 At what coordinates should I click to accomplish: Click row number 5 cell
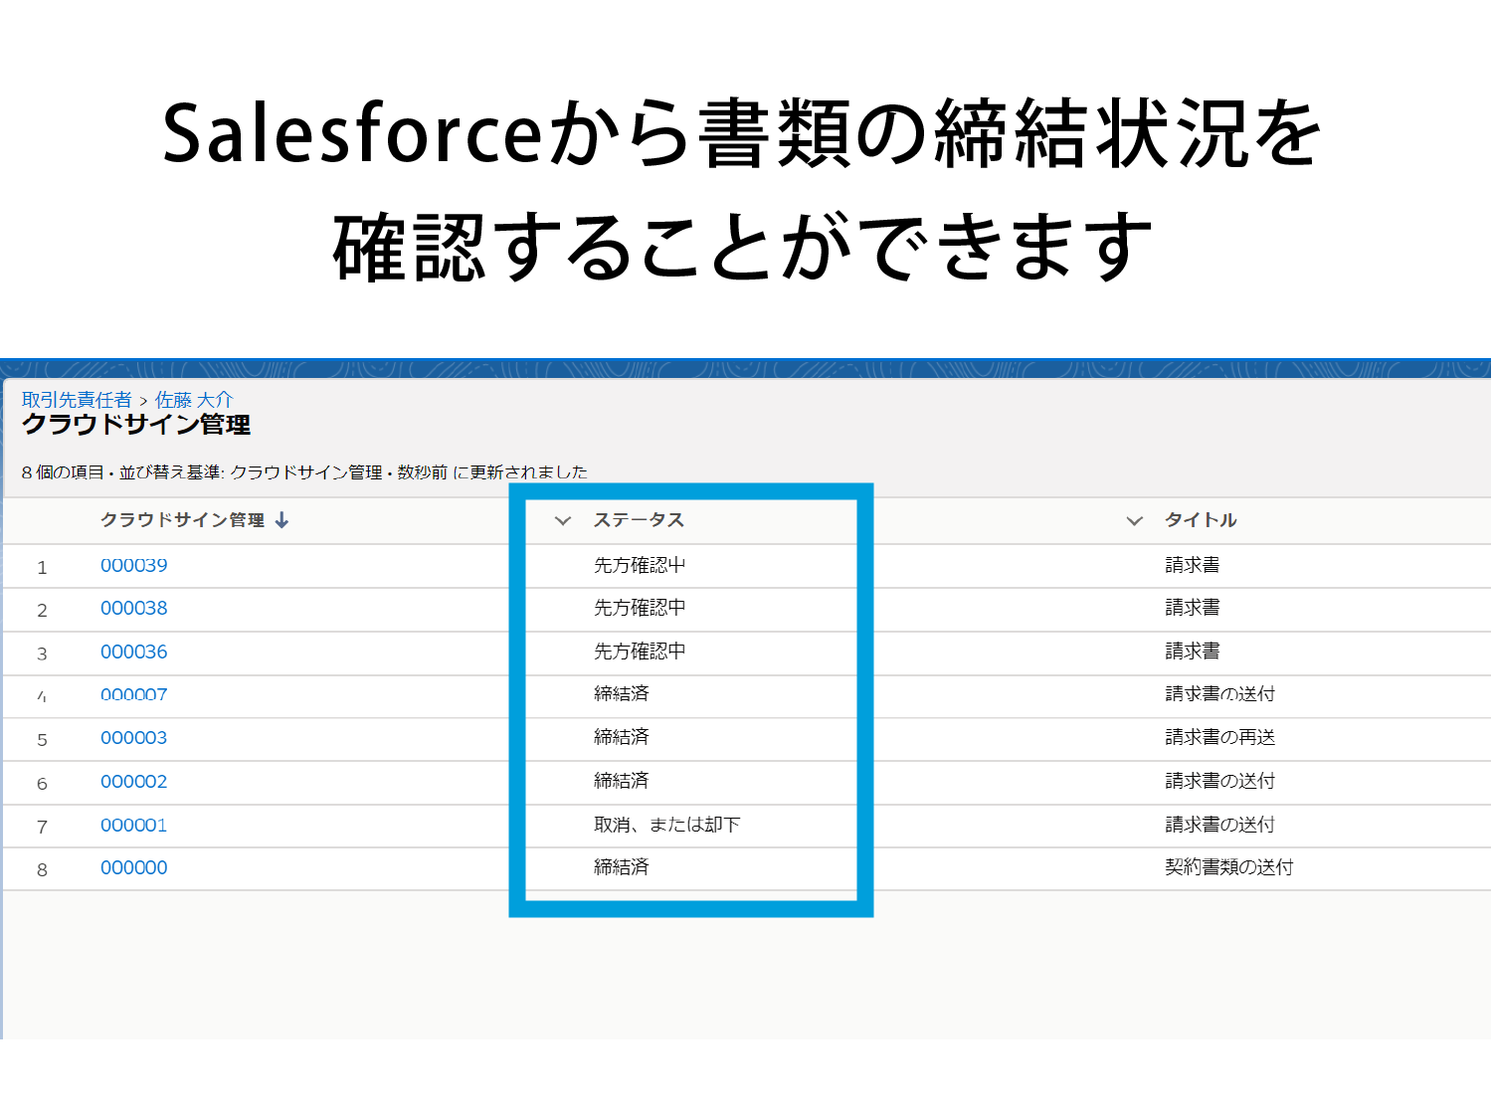coord(42,740)
